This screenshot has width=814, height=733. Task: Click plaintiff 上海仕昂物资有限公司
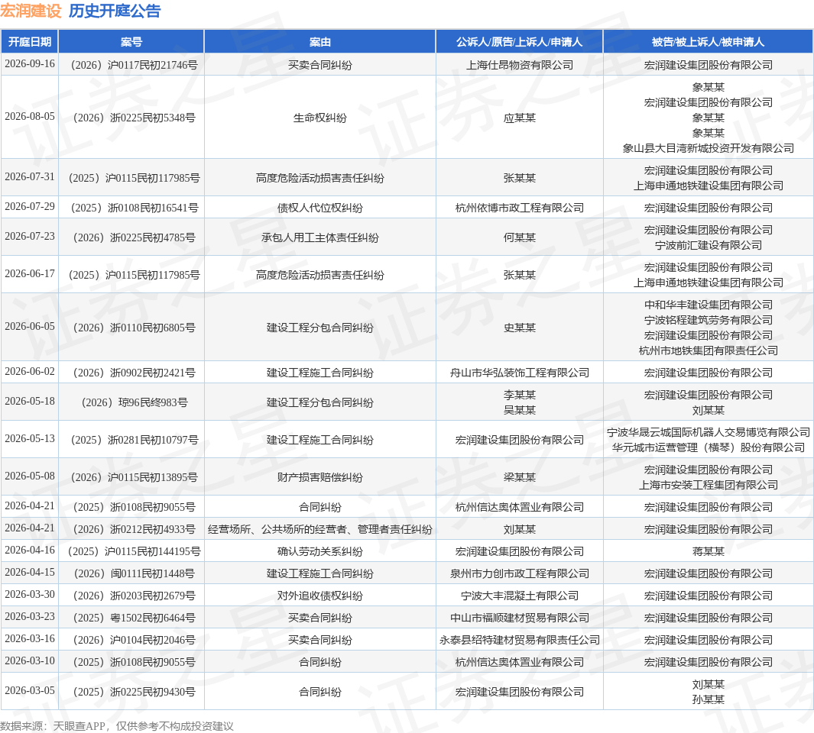(519, 65)
